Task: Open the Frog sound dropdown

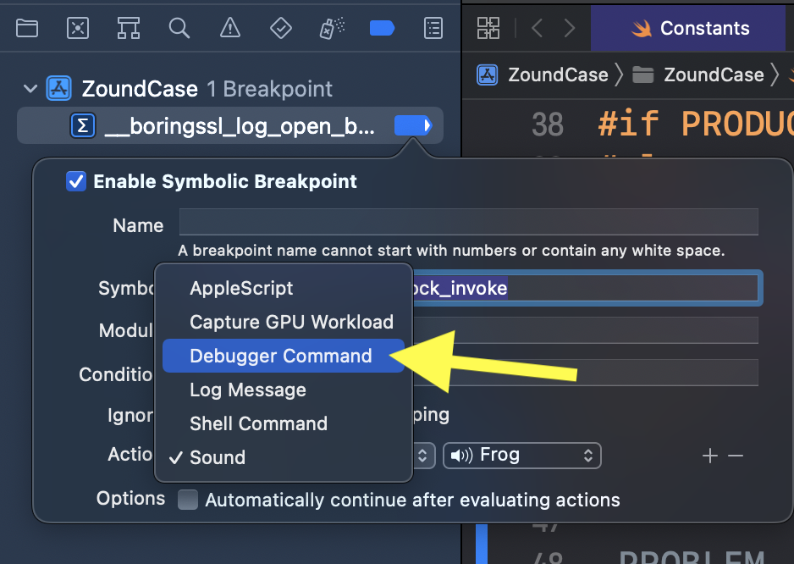Action: click(x=521, y=456)
